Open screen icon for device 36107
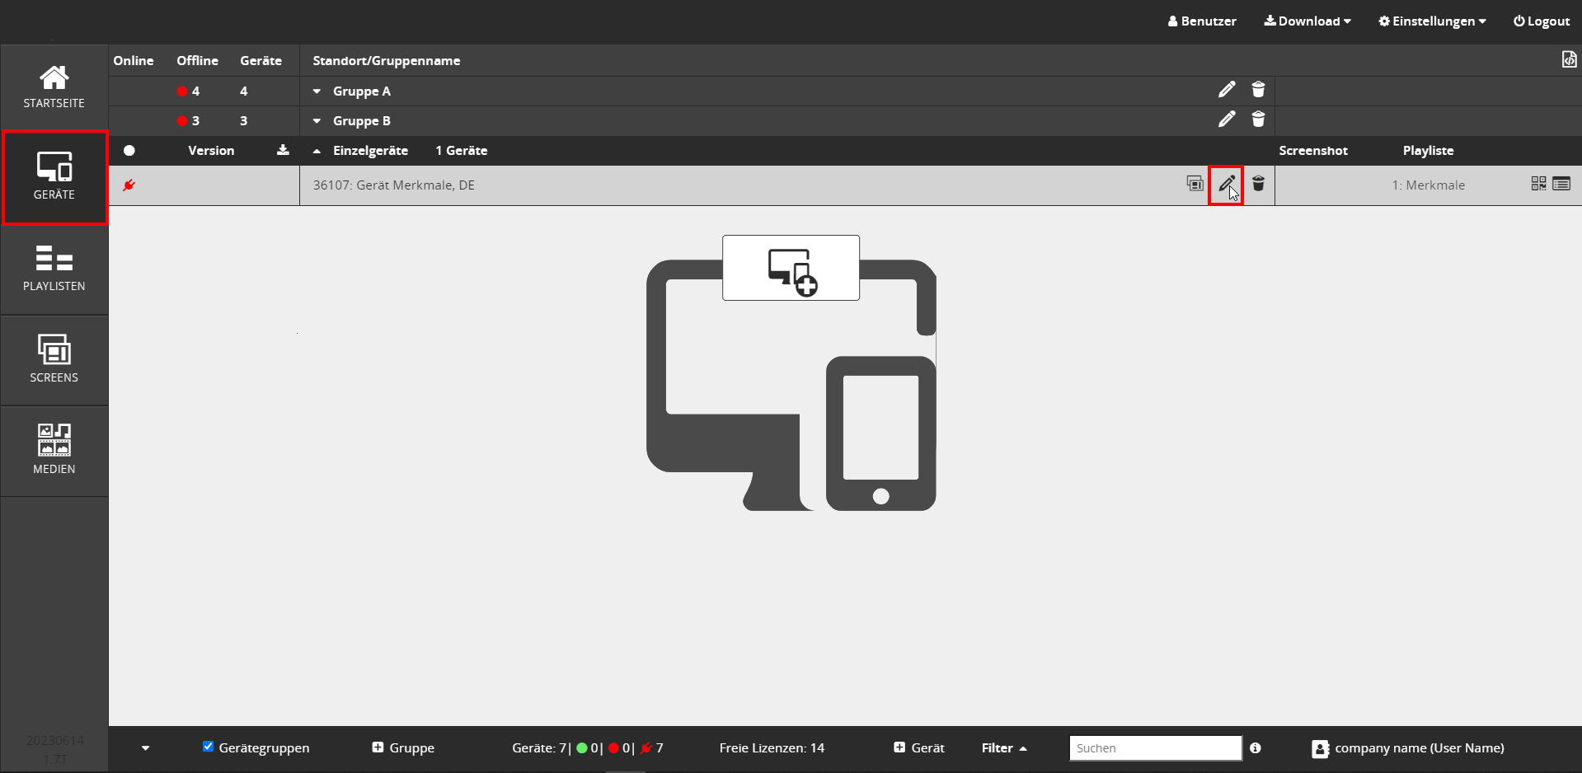The width and height of the screenshot is (1582, 773). [x=1195, y=184]
